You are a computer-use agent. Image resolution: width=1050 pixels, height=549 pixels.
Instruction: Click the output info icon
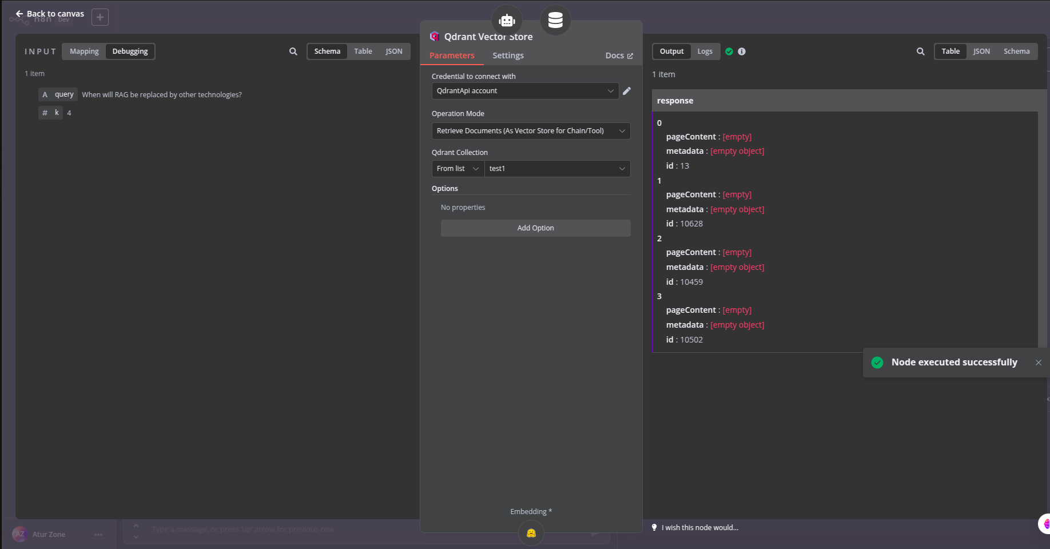pos(742,51)
